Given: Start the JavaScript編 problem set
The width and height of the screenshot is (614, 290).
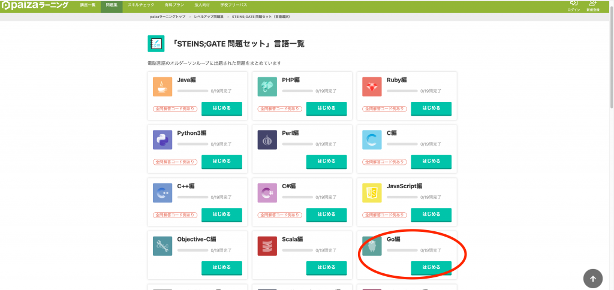Looking at the screenshot, I should (431, 215).
